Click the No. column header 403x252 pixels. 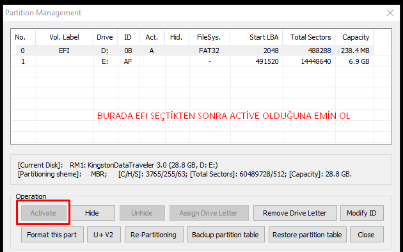coord(23,37)
